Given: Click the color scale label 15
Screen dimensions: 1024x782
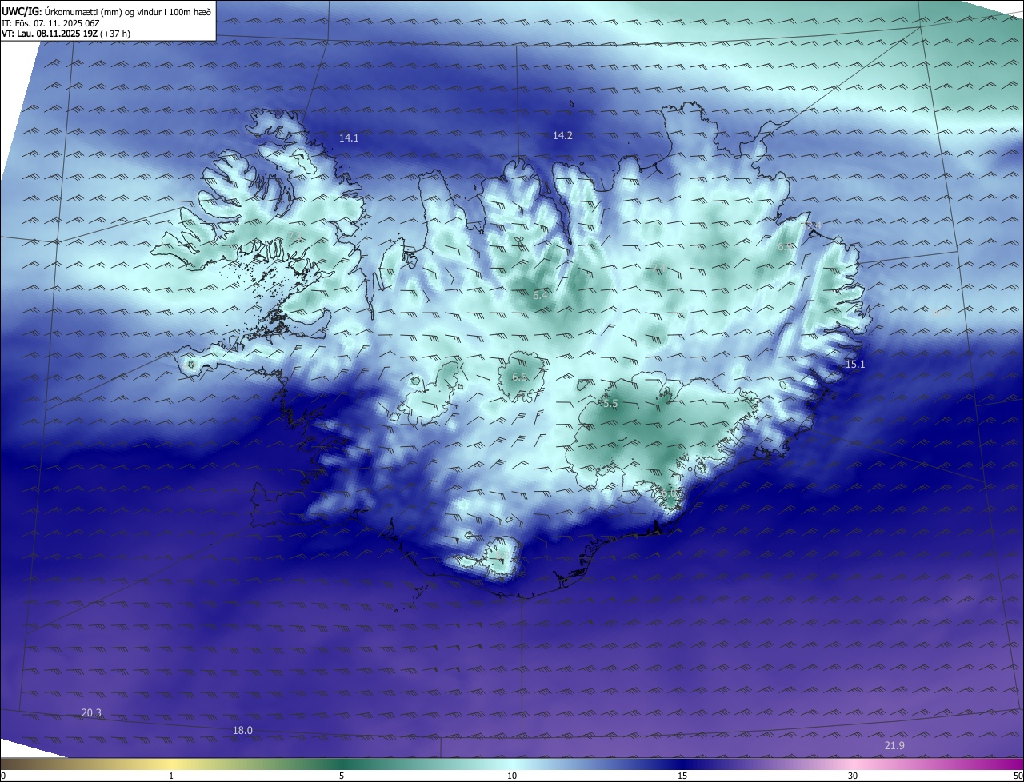Looking at the screenshot, I should point(682,776).
